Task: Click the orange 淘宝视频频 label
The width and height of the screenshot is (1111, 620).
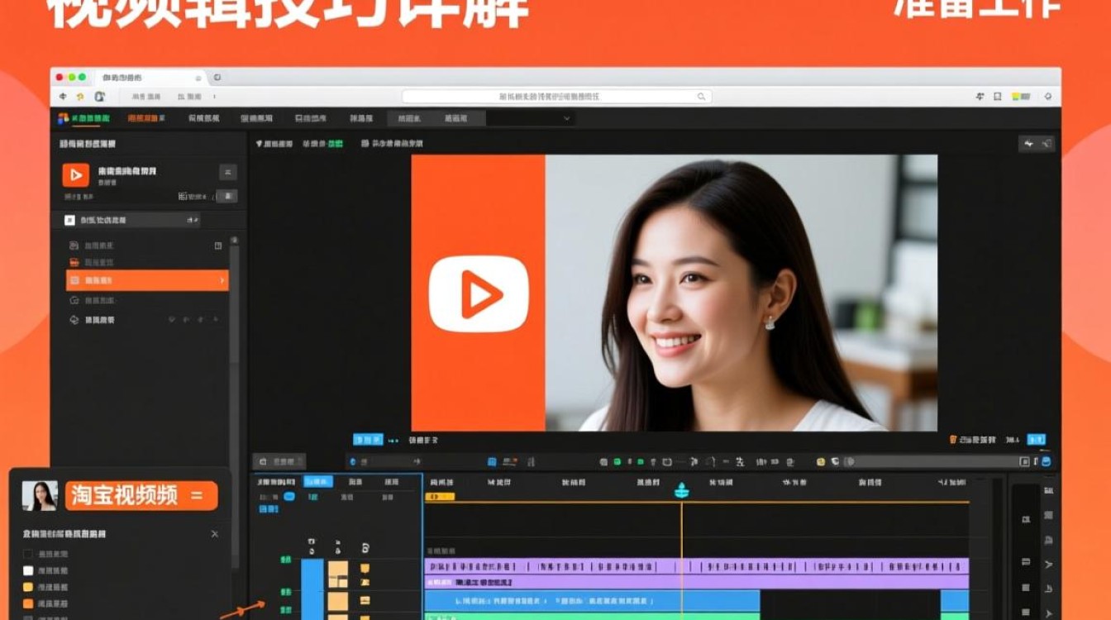Action: 141,495
